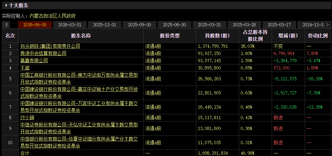
Task: Switch to the 2025-12-31 tab
Action: pos(105,25)
